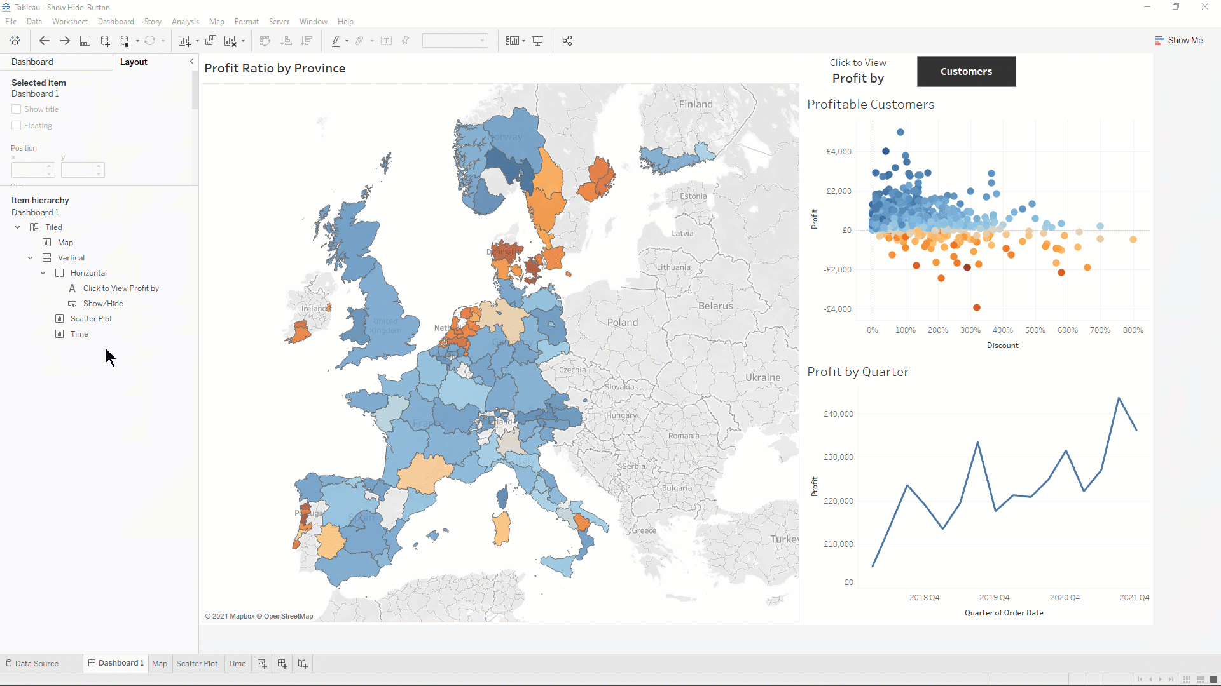Click the Highlight pen icon
This screenshot has height=686, width=1221.
click(x=336, y=41)
